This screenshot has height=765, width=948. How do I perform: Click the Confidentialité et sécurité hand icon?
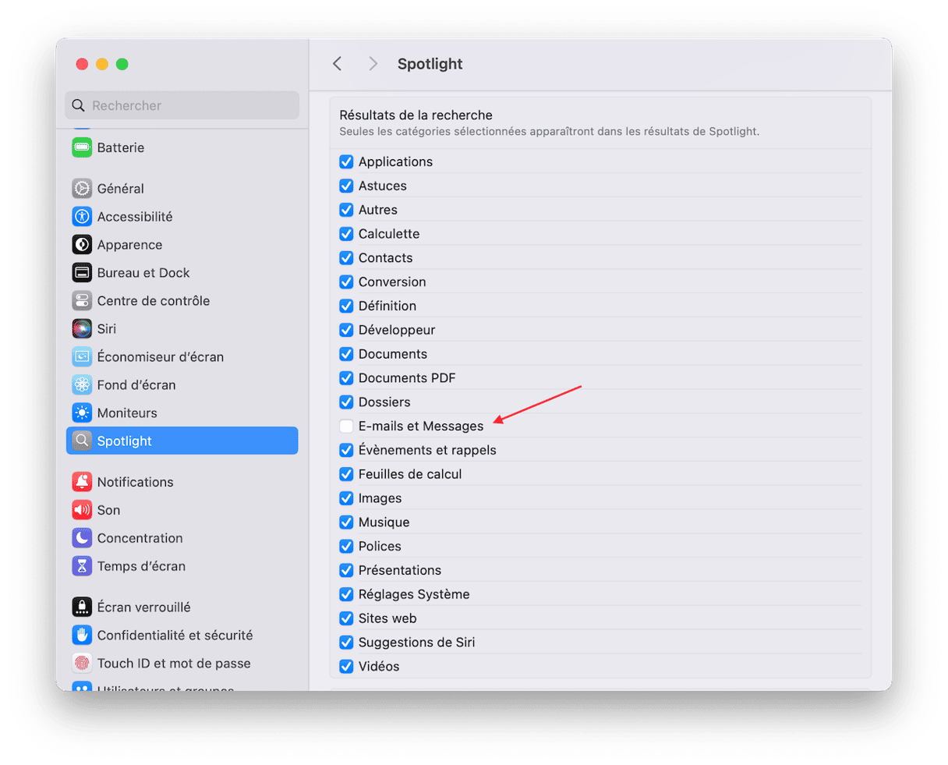point(82,636)
